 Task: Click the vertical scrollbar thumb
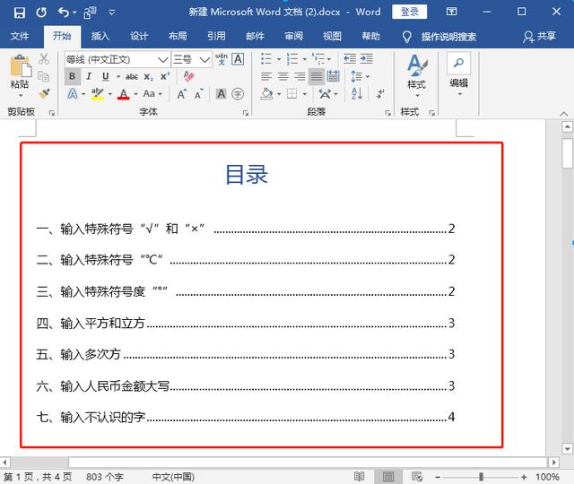(568, 153)
